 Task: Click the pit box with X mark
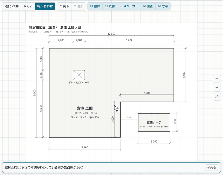tap(79, 75)
